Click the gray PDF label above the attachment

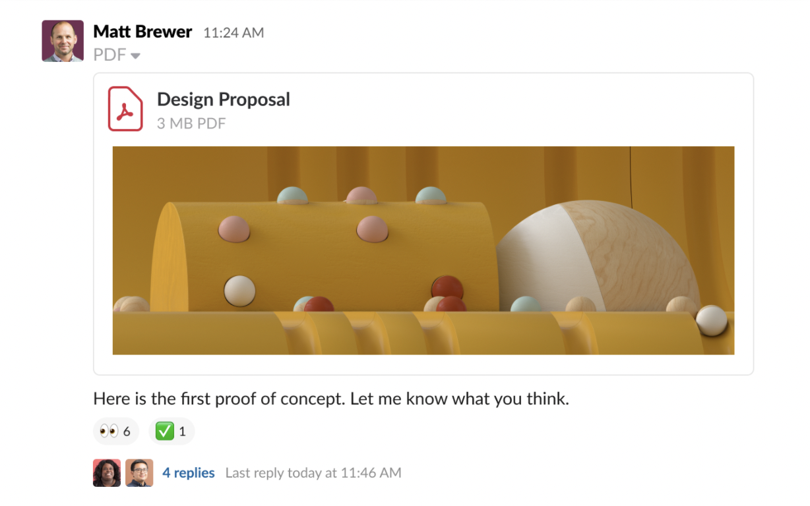(109, 55)
